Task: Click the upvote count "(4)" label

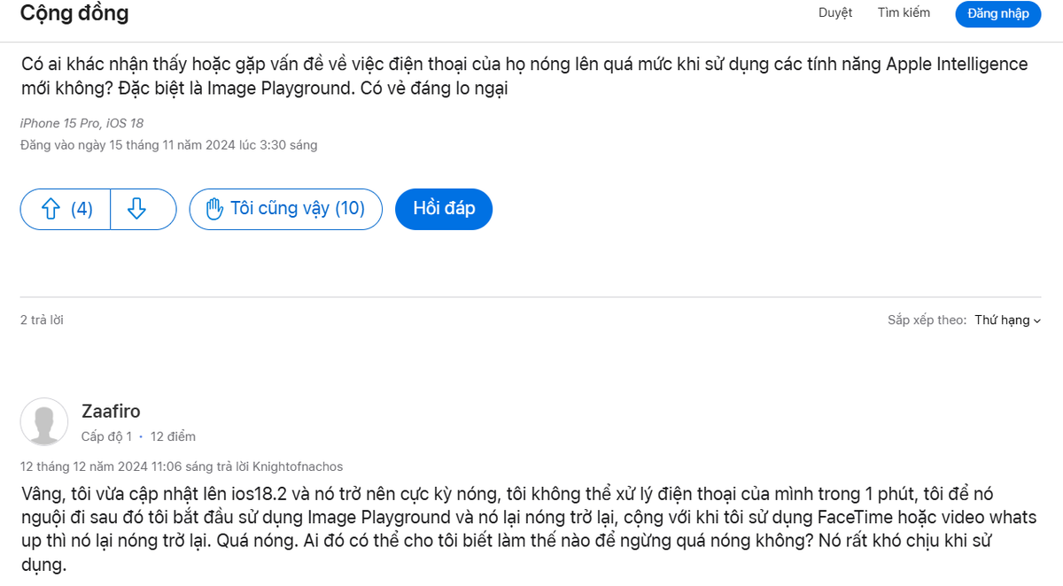Action: pos(81,209)
